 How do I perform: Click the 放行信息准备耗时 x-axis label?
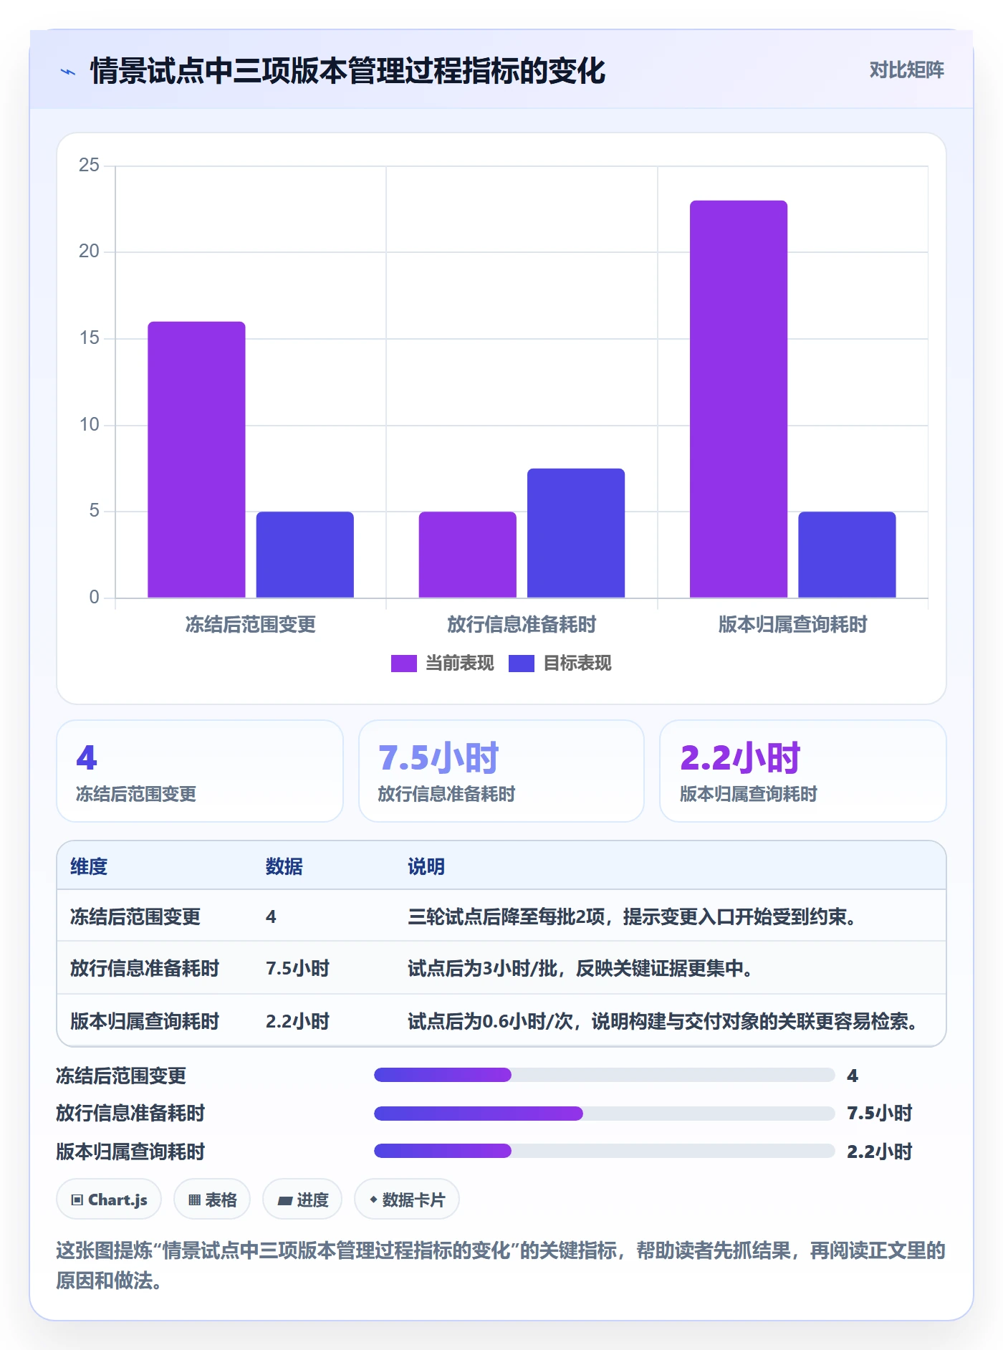[x=522, y=624]
